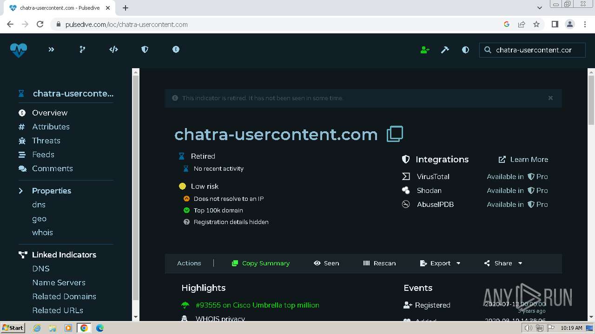This screenshot has height=334, width=595.
Task: Open Comments section in sidebar
Action: point(53,168)
